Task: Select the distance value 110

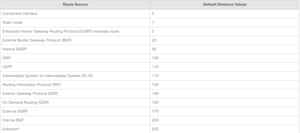Action: coord(155,67)
